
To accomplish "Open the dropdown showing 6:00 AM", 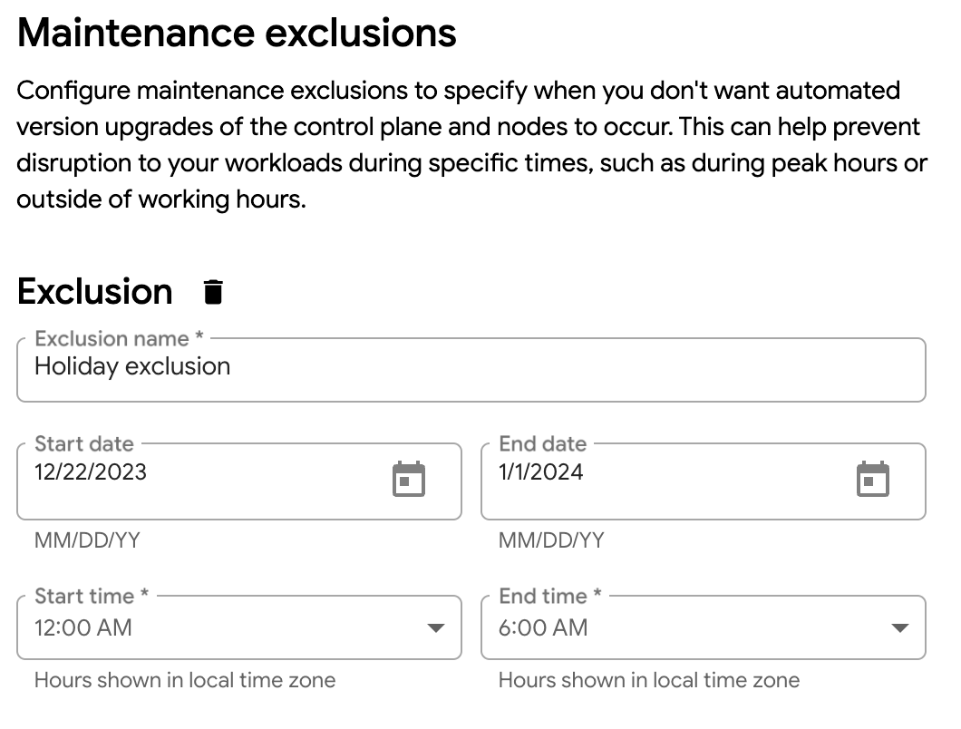I will coord(901,627).
